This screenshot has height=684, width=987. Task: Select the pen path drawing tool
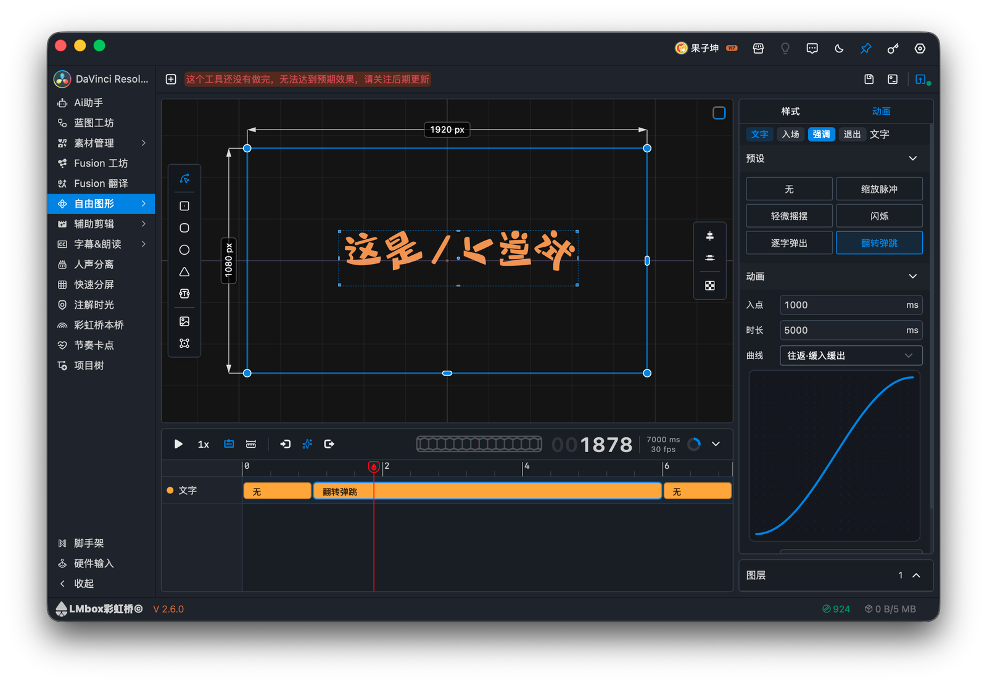tap(184, 179)
